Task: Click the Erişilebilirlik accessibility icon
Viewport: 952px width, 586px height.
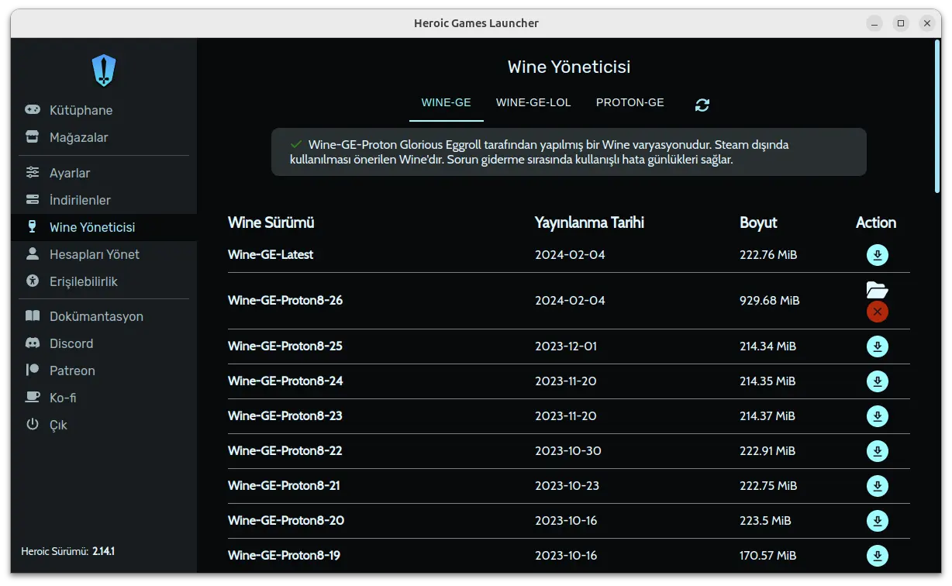Action: click(33, 281)
